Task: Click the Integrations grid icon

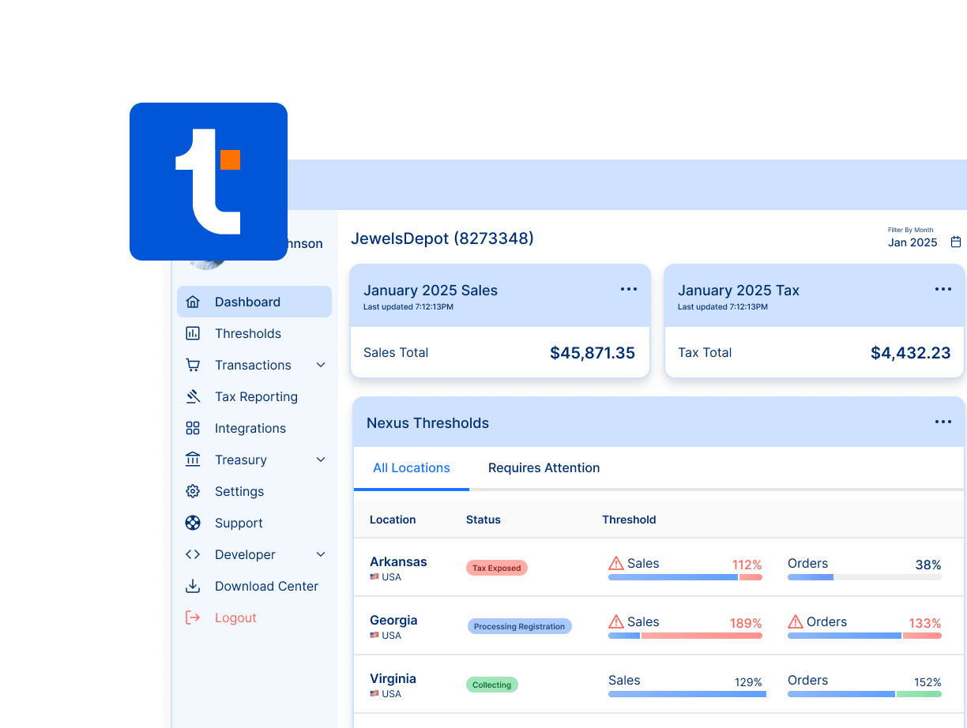Action: tap(193, 428)
